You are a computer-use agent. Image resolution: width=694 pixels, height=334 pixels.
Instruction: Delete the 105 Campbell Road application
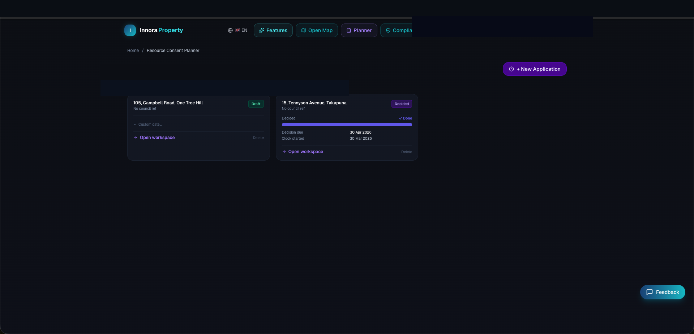[258, 138]
